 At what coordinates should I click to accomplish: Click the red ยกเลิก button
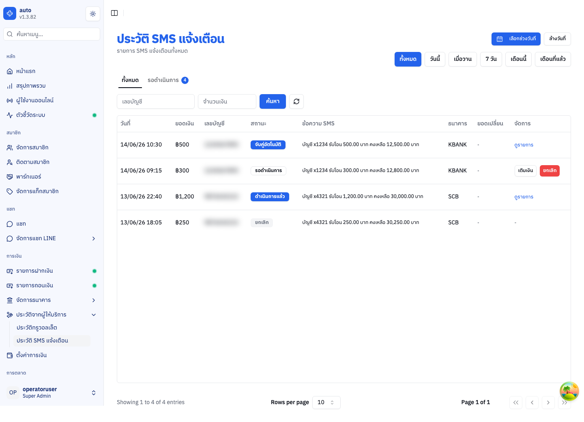(x=550, y=171)
